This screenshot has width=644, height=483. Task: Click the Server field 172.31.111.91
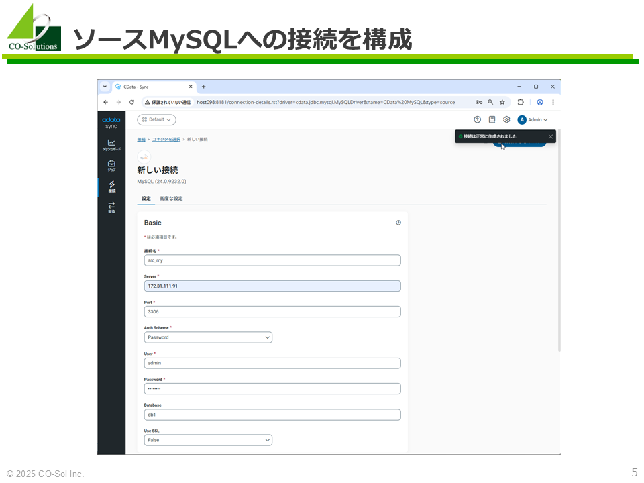pyautogui.click(x=272, y=286)
